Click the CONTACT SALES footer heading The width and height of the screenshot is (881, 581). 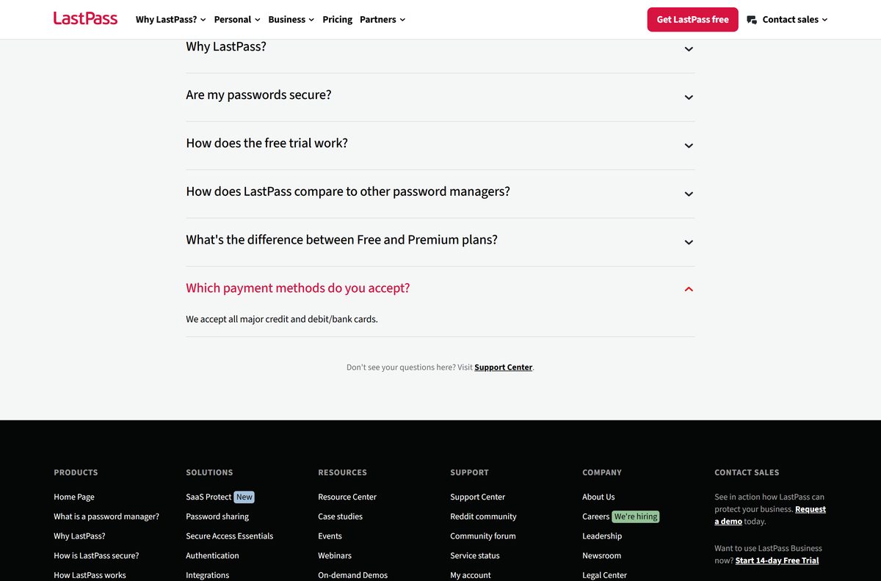coord(747,472)
